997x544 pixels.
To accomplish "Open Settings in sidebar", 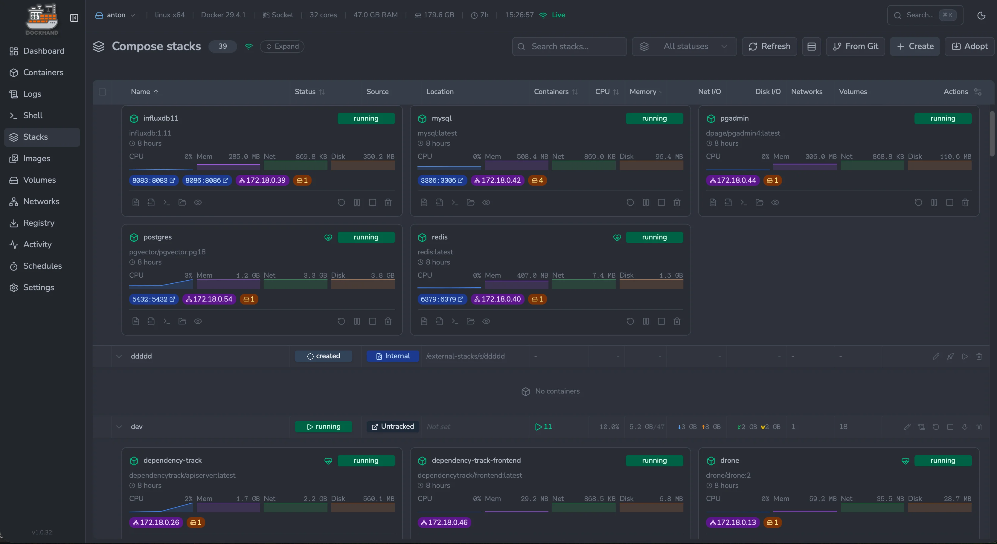I will click(42, 288).
